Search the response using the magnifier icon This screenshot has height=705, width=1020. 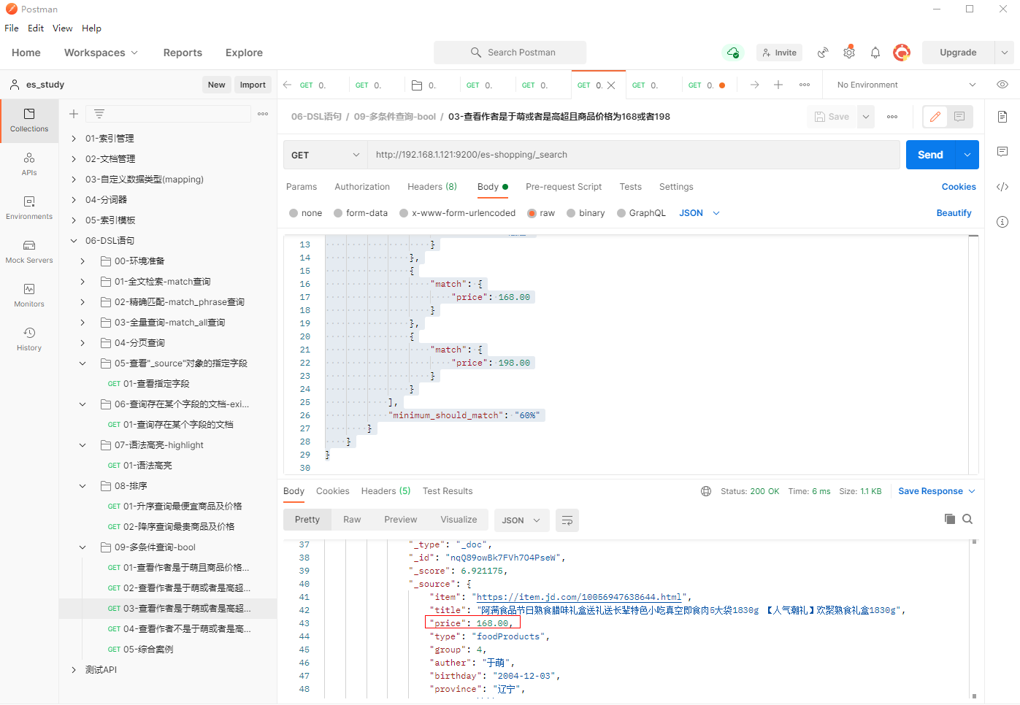point(967,519)
